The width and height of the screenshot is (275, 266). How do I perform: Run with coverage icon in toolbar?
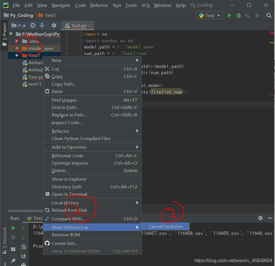coord(248,16)
